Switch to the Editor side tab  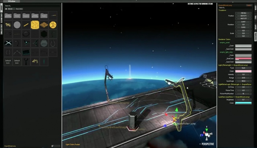(x=256, y=8)
